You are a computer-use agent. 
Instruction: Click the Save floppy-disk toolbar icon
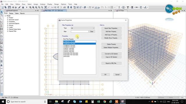click(9, 7)
